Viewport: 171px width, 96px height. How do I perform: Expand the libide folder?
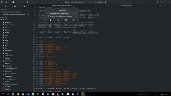(6, 40)
